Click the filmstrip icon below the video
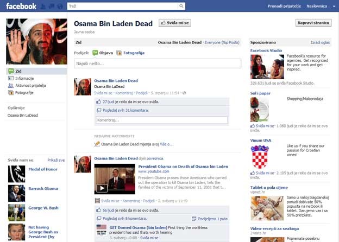 point(97,201)
